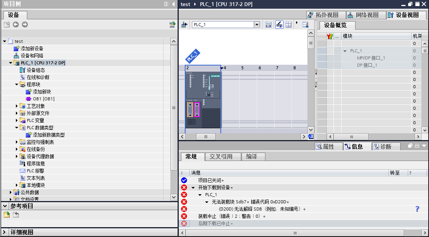
Task: Expand the 外部源文件 folder
Action: [x=17, y=113]
